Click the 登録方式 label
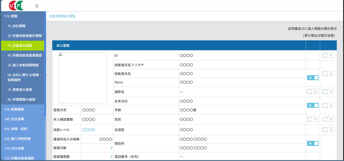344x161 pixels. click(60, 110)
